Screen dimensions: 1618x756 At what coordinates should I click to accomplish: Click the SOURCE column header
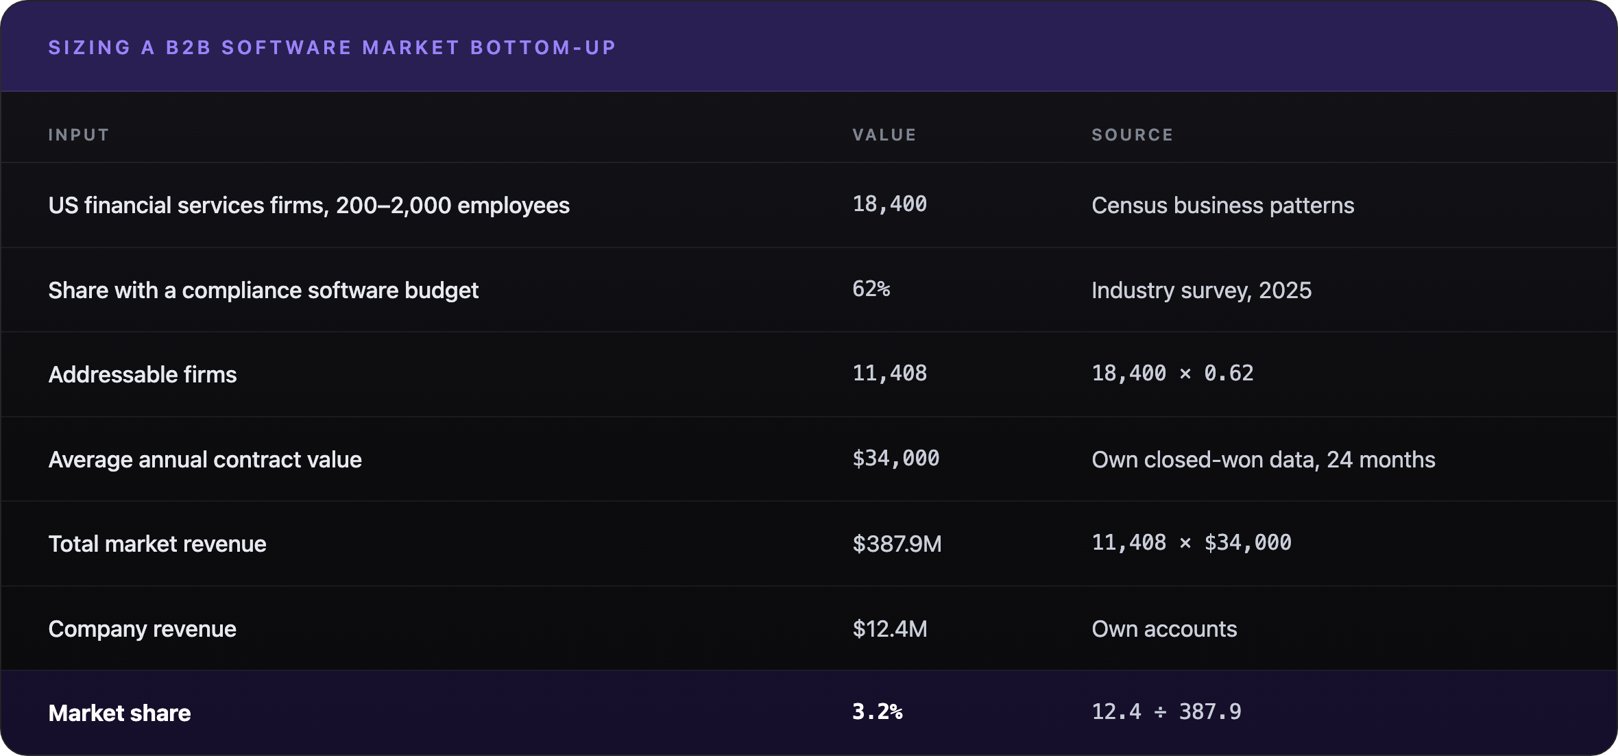(x=1133, y=135)
